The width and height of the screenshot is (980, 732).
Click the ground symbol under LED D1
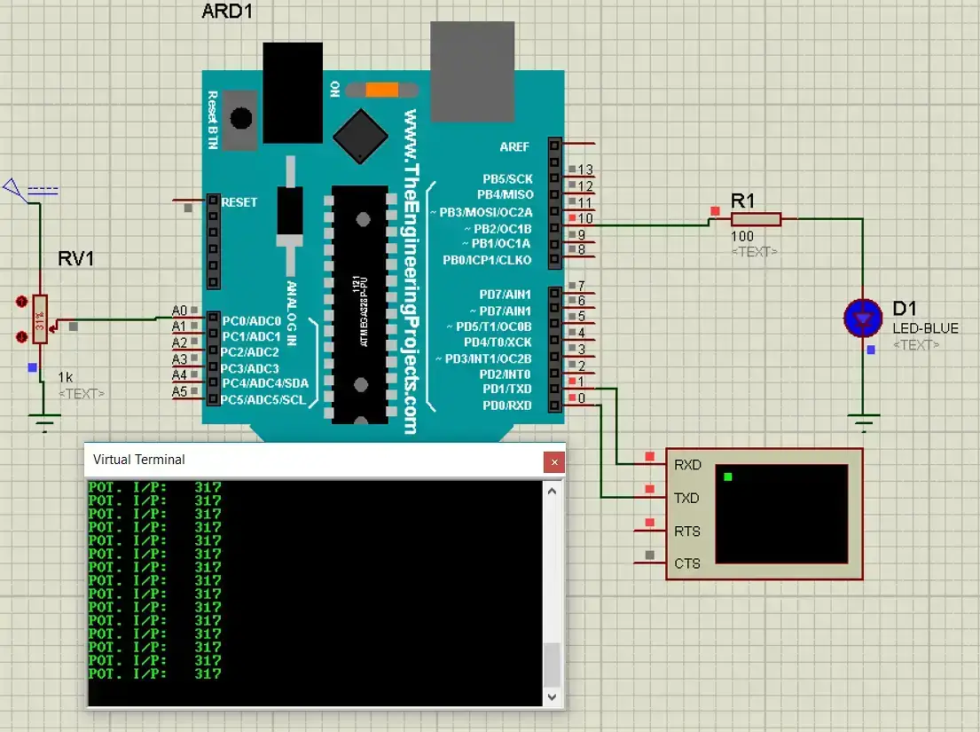863,423
